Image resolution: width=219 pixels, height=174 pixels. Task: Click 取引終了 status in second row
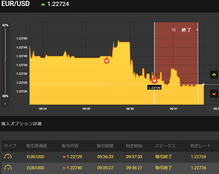click(163, 168)
